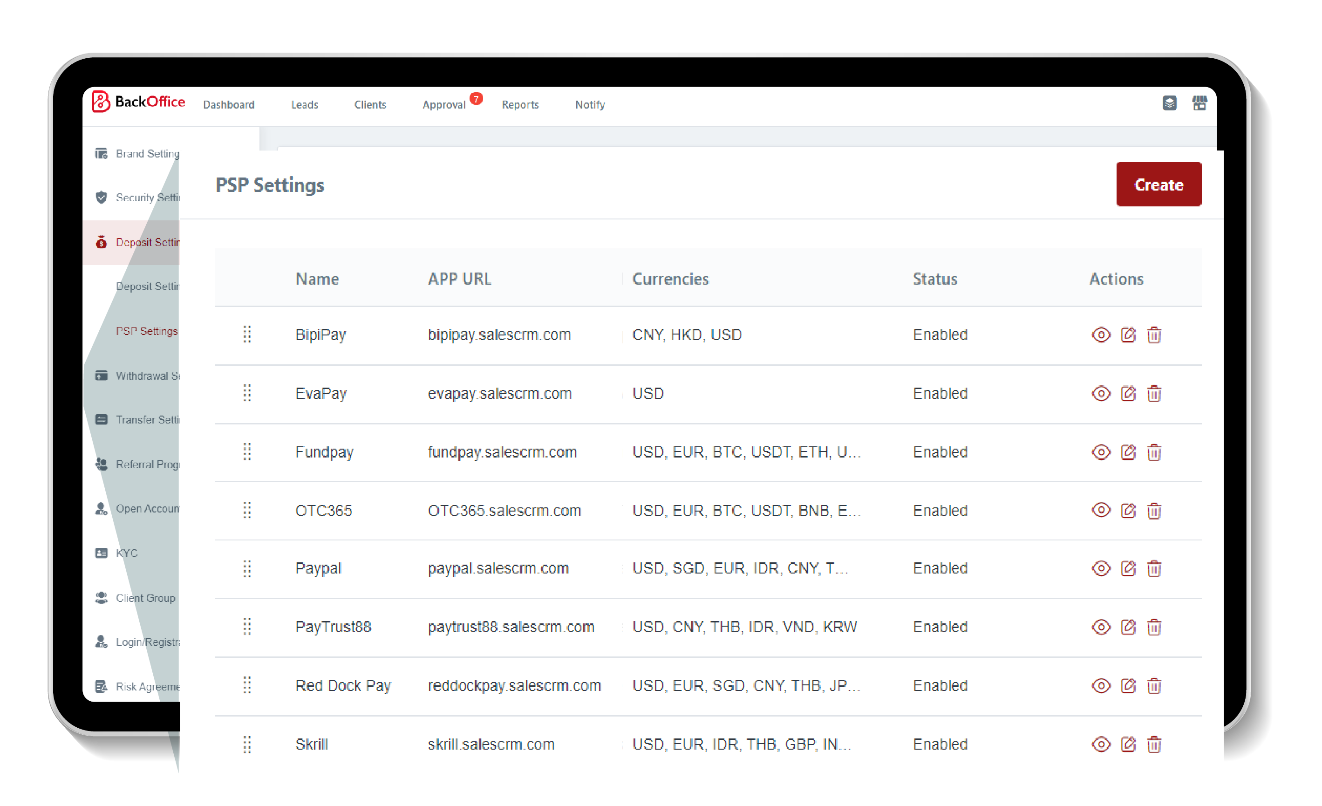
Task: Open the stacked layers icon in header
Action: tap(1169, 103)
